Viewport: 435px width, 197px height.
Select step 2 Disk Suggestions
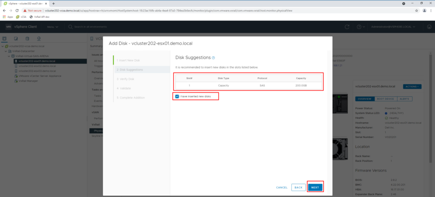coord(142,70)
